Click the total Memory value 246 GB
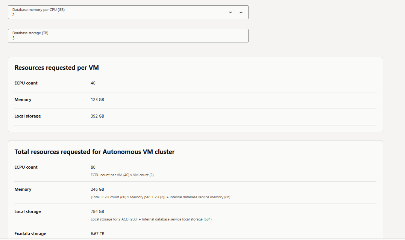 (x=98, y=189)
